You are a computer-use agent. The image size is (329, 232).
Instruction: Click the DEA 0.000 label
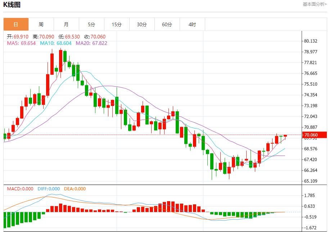click(75, 189)
